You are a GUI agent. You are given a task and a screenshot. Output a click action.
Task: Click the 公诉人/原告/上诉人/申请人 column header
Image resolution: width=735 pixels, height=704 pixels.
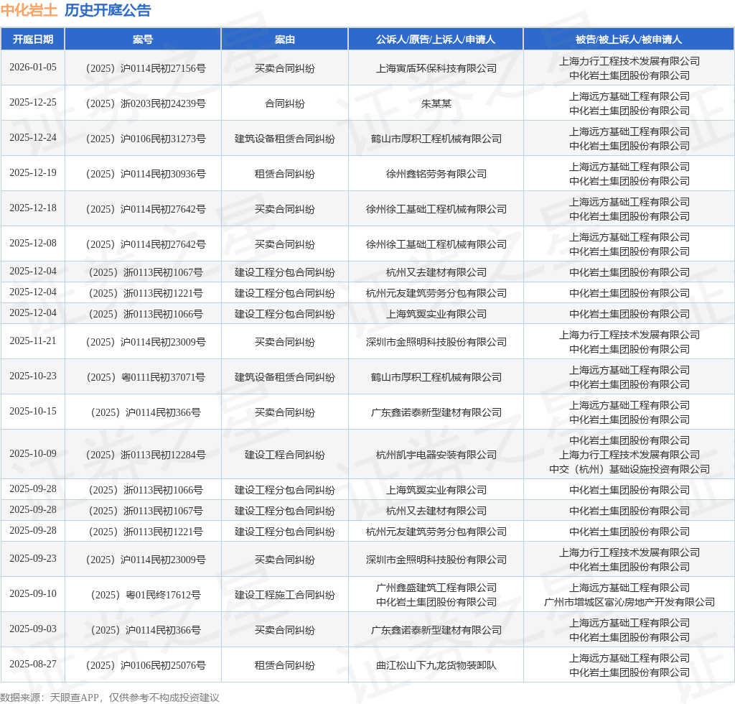(436, 40)
